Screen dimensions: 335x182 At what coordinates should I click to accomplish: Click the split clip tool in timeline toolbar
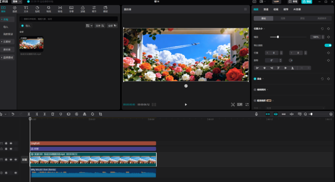[x=28, y=114]
